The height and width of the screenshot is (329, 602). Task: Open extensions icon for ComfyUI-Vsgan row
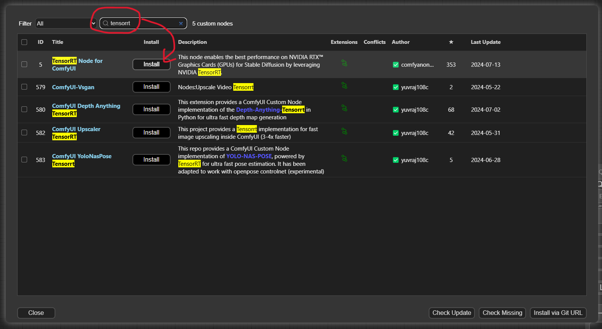tap(344, 86)
